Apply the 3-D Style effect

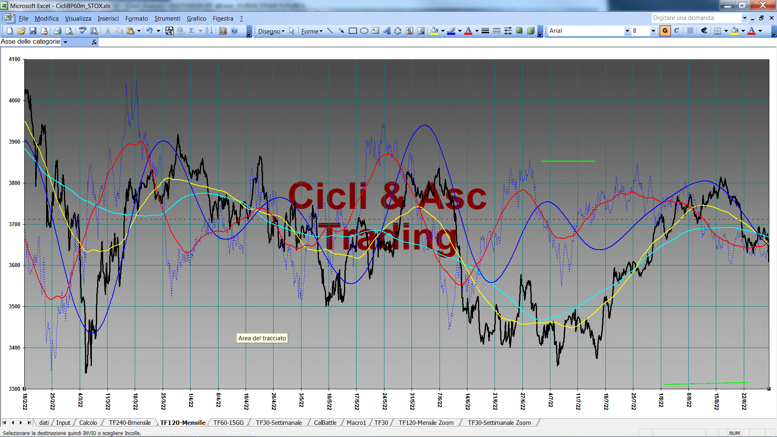tap(531, 31)
